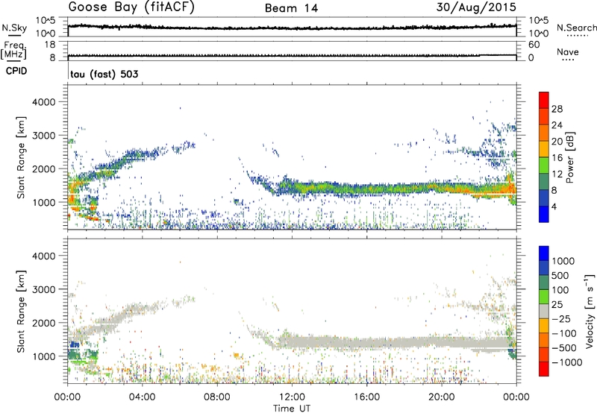Click the '3000' tick on the velocity panel range axis
597x413 pixels.
click(x=44, y=289)
